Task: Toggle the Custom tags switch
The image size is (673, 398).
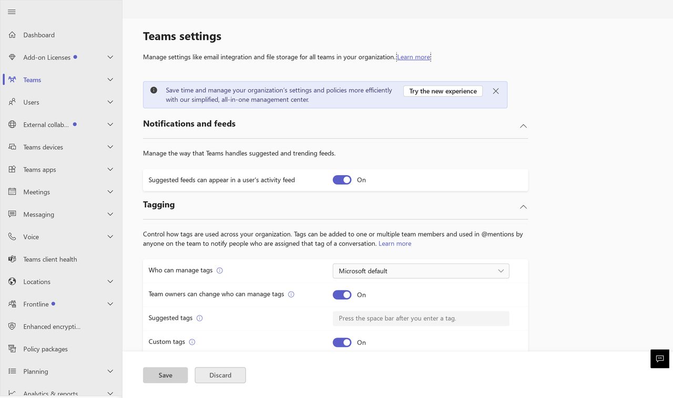Action: point(342,342)
